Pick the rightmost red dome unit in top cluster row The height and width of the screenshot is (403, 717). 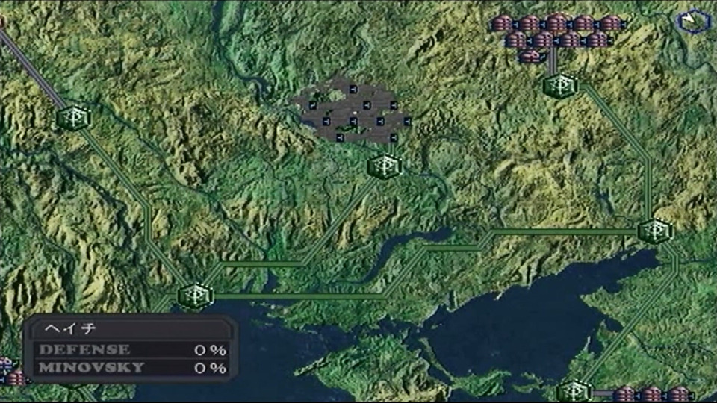click(x=611, y=23)
